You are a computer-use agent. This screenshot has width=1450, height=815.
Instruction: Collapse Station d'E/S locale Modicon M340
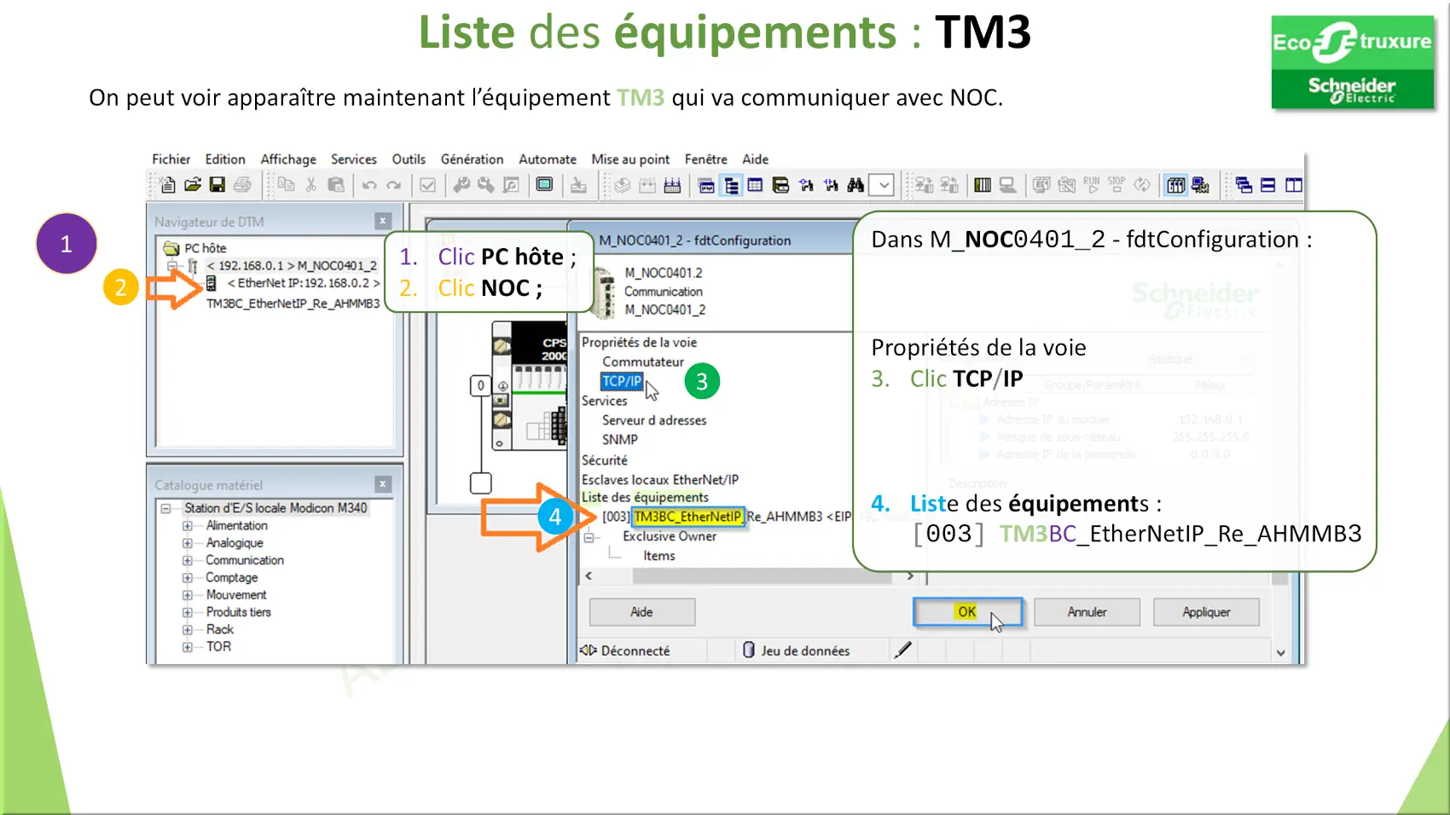166,508
